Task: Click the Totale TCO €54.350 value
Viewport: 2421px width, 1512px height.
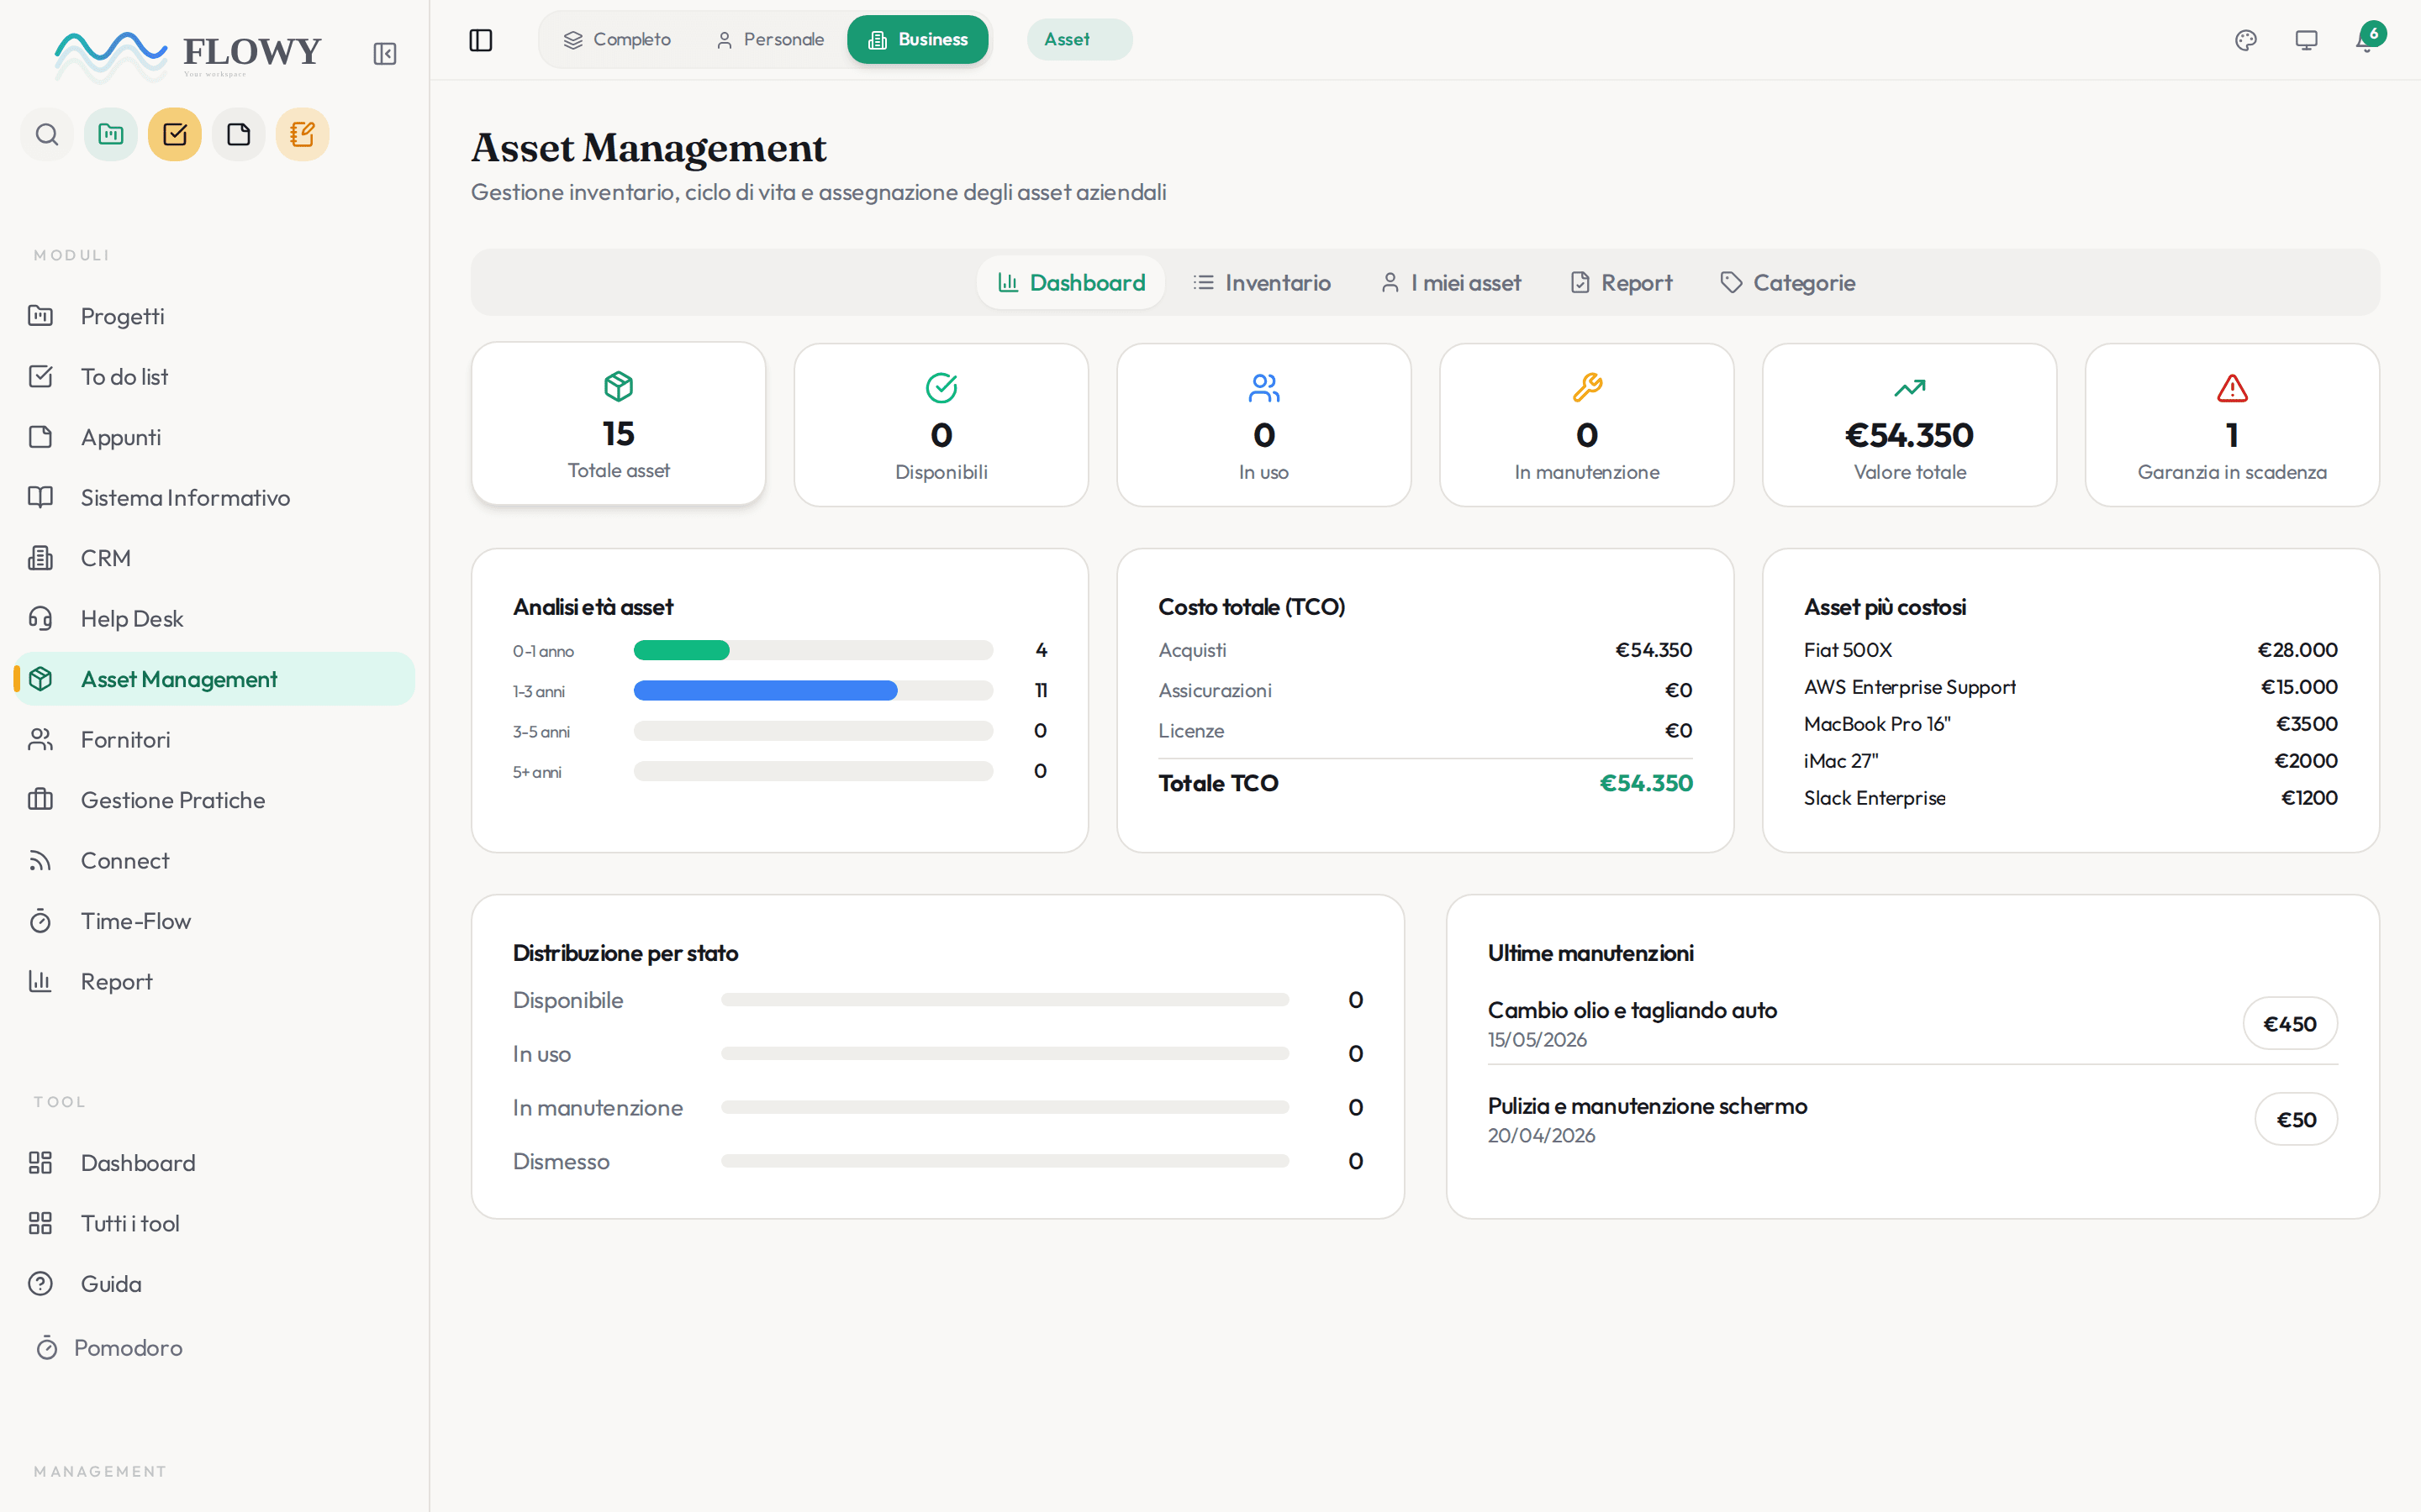Action: (1646, 783)
